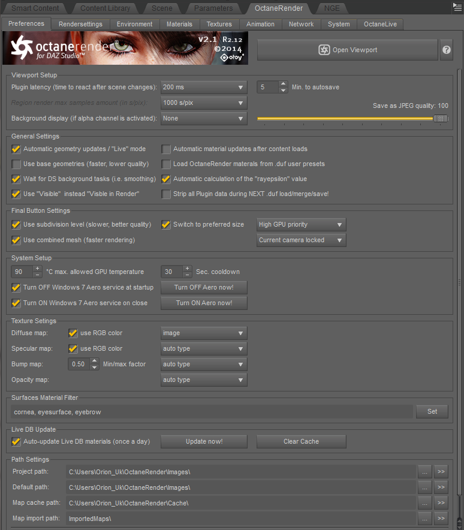The image size is (464, 530).
Task: Enable Load OctaneRender materials from .duf presets
Action: 166,164
